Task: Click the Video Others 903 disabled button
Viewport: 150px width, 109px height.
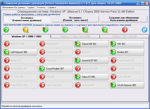Action: (x=56, y=85)
